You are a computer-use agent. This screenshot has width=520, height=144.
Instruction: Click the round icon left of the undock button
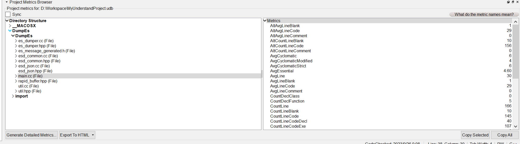point(508,2)
